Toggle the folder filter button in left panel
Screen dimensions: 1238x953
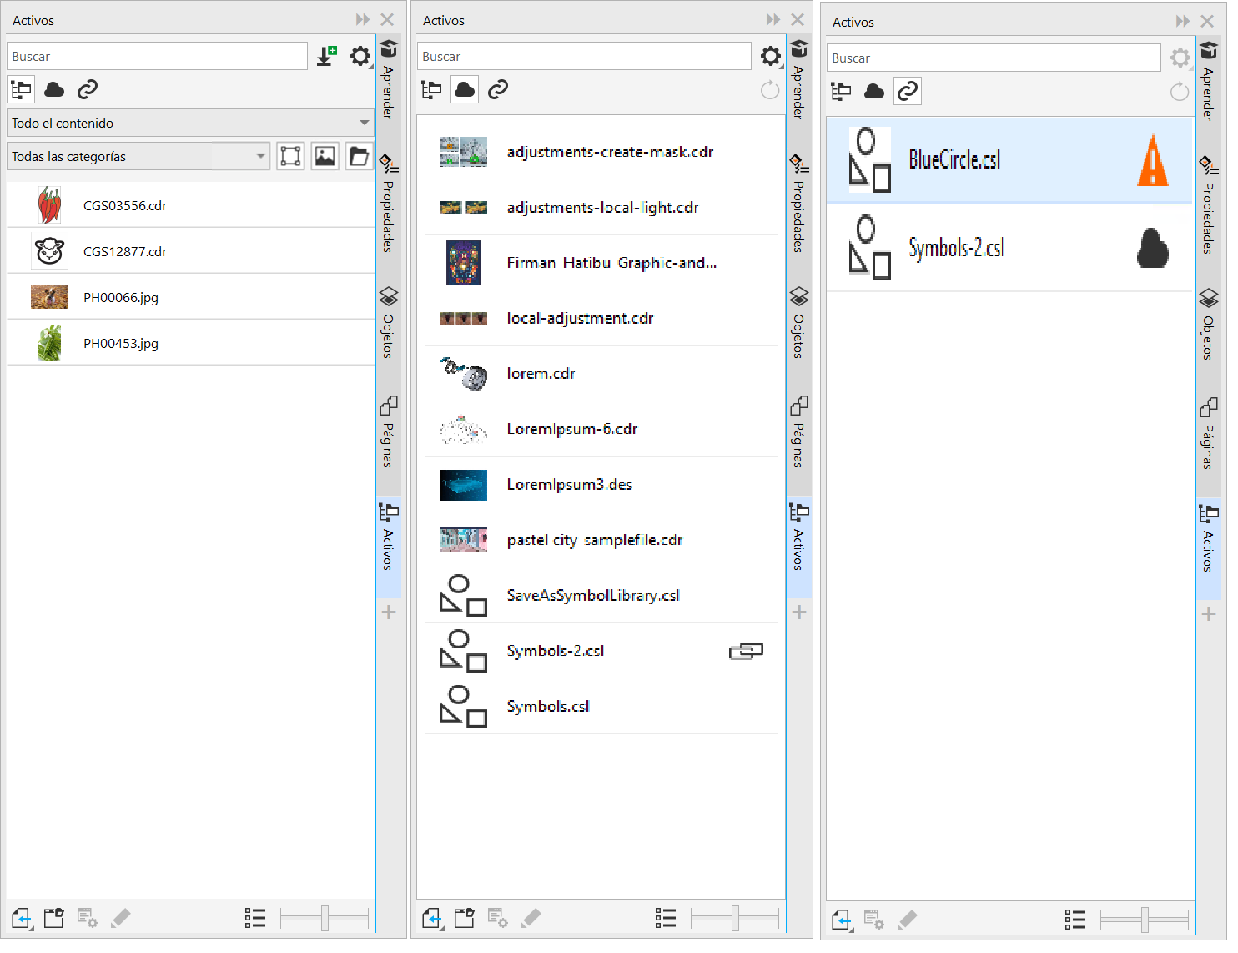pyautogui.click(x=359, y=156)
